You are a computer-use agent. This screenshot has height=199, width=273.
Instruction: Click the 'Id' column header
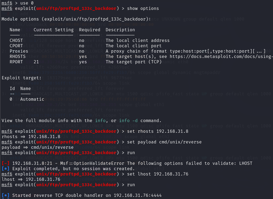click(12, 88)
